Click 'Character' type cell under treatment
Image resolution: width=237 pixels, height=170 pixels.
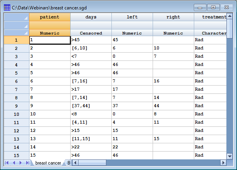(212, 33)
